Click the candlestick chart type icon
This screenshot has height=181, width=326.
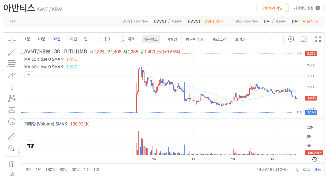tap(107, 39)
